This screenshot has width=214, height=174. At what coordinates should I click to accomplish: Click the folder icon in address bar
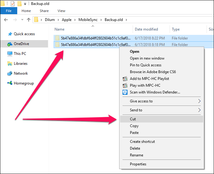click(x=36, y=19)
